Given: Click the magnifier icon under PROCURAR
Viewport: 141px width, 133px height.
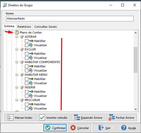Looking at the screenshot, I should [x=31, y=108].
